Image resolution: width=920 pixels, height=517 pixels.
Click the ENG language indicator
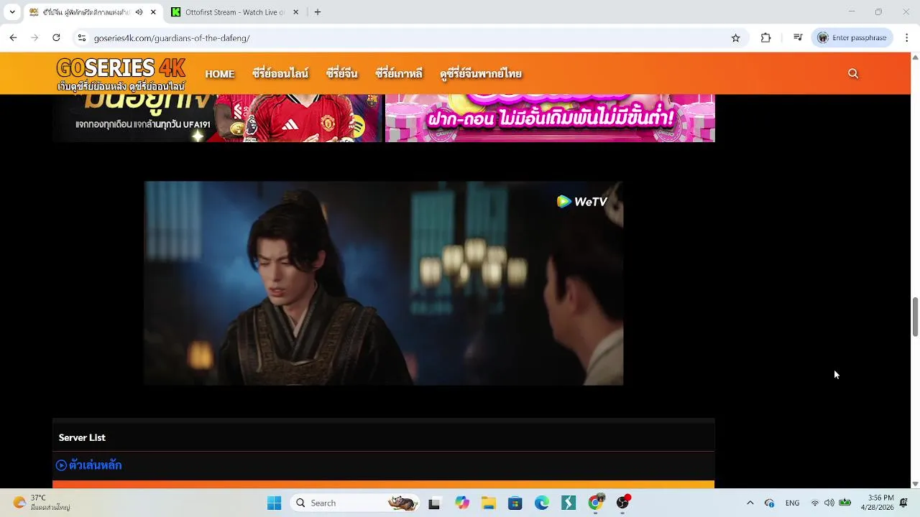click(x=792, y=503)
